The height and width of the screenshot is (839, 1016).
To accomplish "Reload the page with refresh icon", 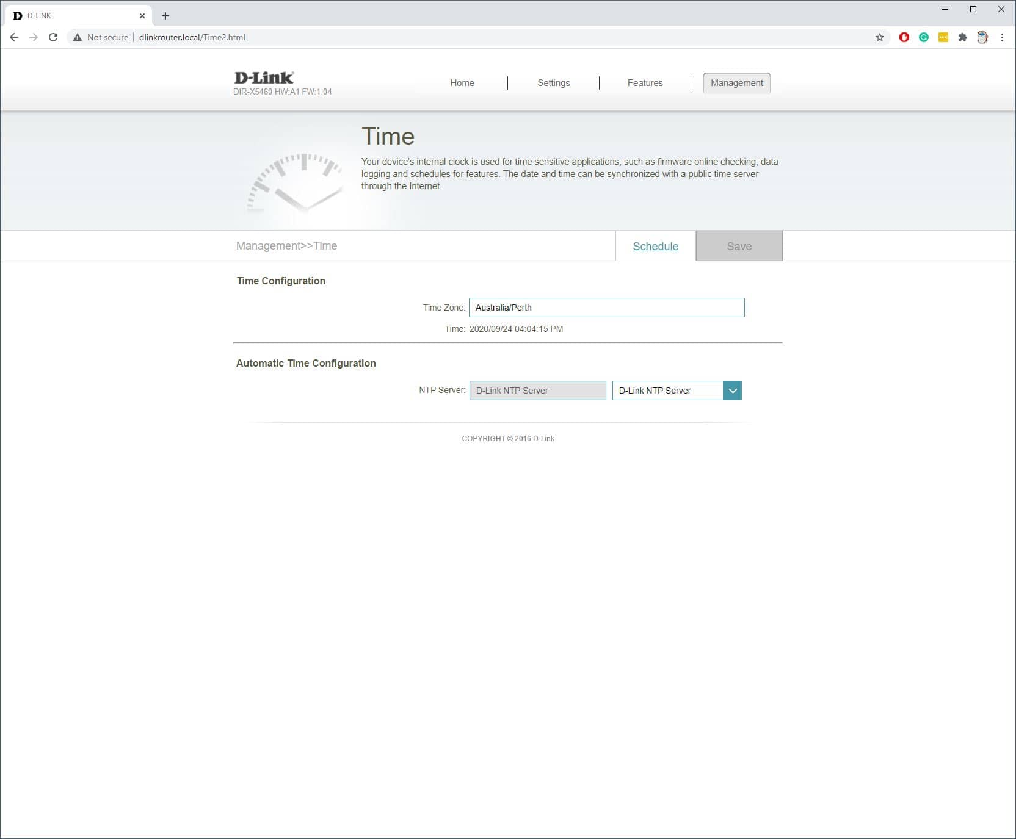I will (x=53, y=37).
